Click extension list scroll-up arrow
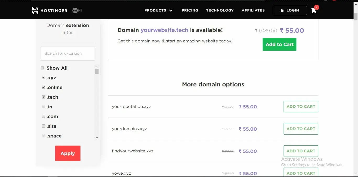 click(x=97, y=67)
